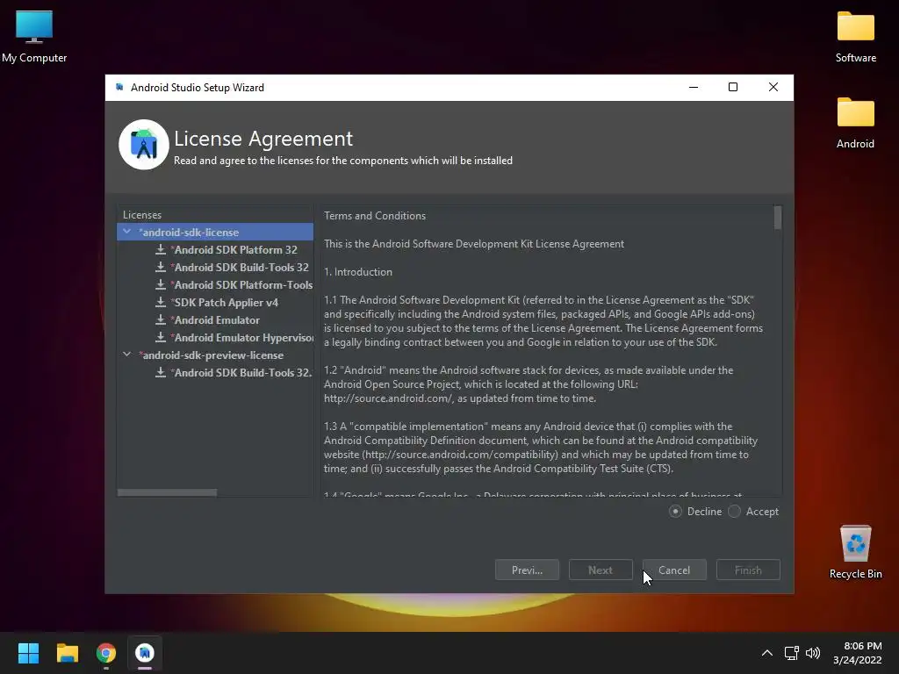The image size is (899, 674).
Task: Select Android Emulator item in licenses
Action: pyautogui.click(x=215, y=319)
